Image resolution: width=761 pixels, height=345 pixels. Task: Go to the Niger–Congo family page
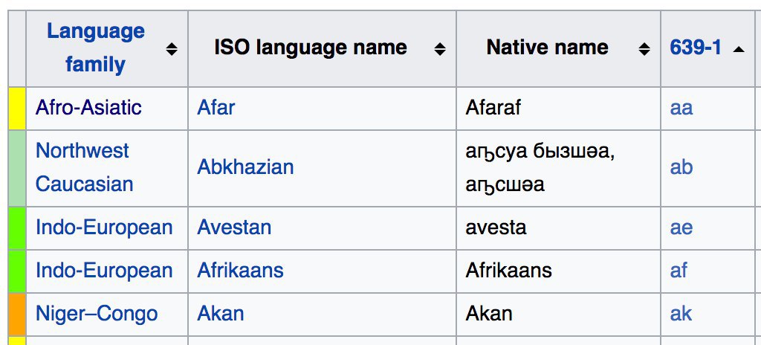(97, 314)
